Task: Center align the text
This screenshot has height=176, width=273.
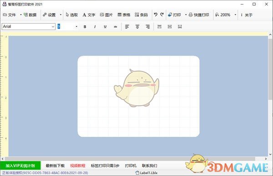Action: click(x=137, y=27)
